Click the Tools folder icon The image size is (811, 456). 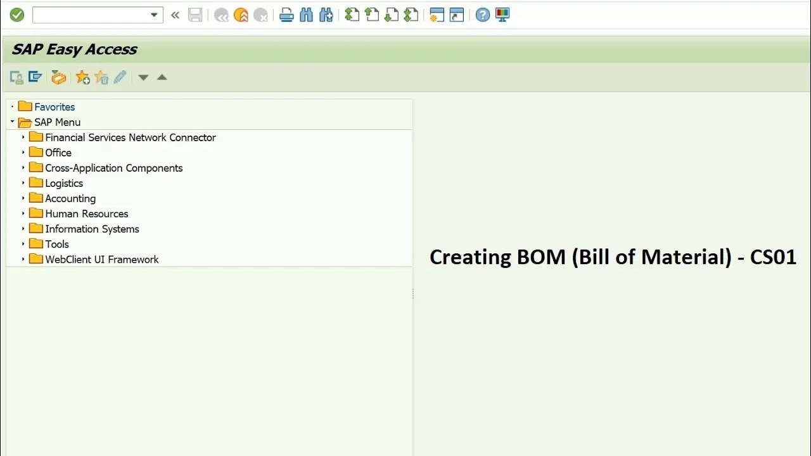[x=36, y=243]
